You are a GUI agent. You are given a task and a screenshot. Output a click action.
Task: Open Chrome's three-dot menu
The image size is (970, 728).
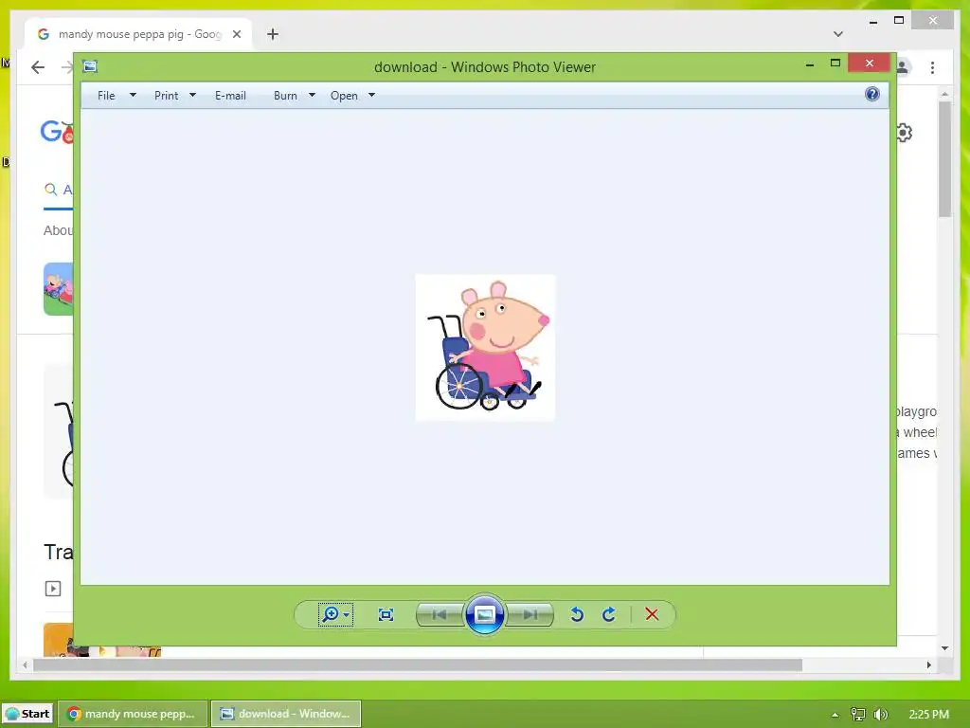(x=932, y=67)
